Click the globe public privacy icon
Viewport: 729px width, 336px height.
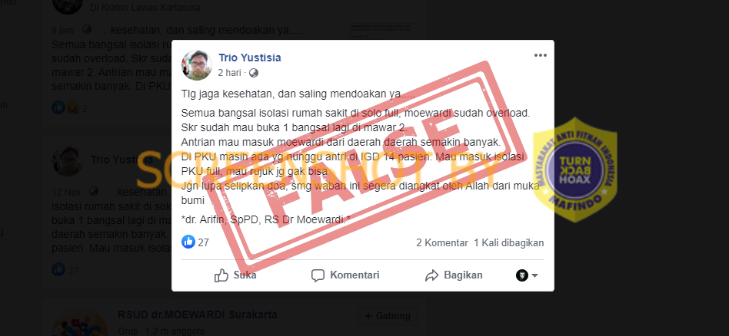click(254, 73)
